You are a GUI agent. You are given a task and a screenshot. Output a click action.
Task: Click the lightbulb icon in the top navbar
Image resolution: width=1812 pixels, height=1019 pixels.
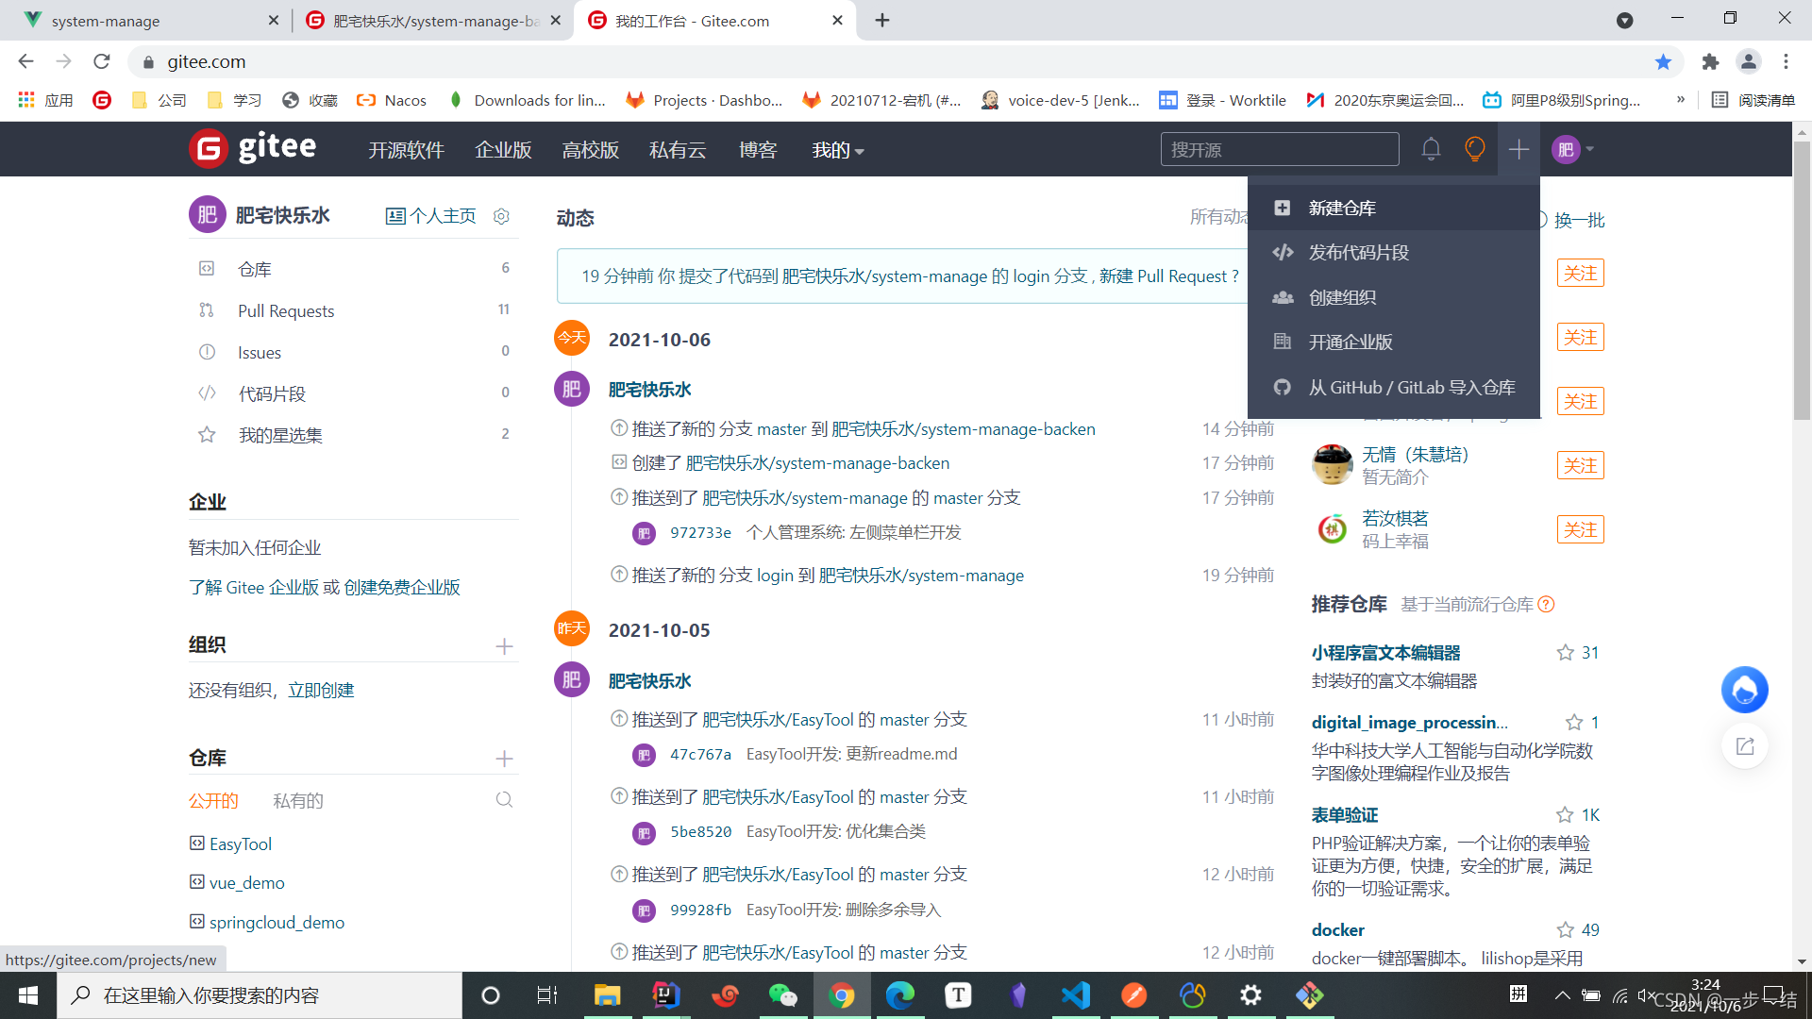pyautogui.click(x=1475, y=149)
